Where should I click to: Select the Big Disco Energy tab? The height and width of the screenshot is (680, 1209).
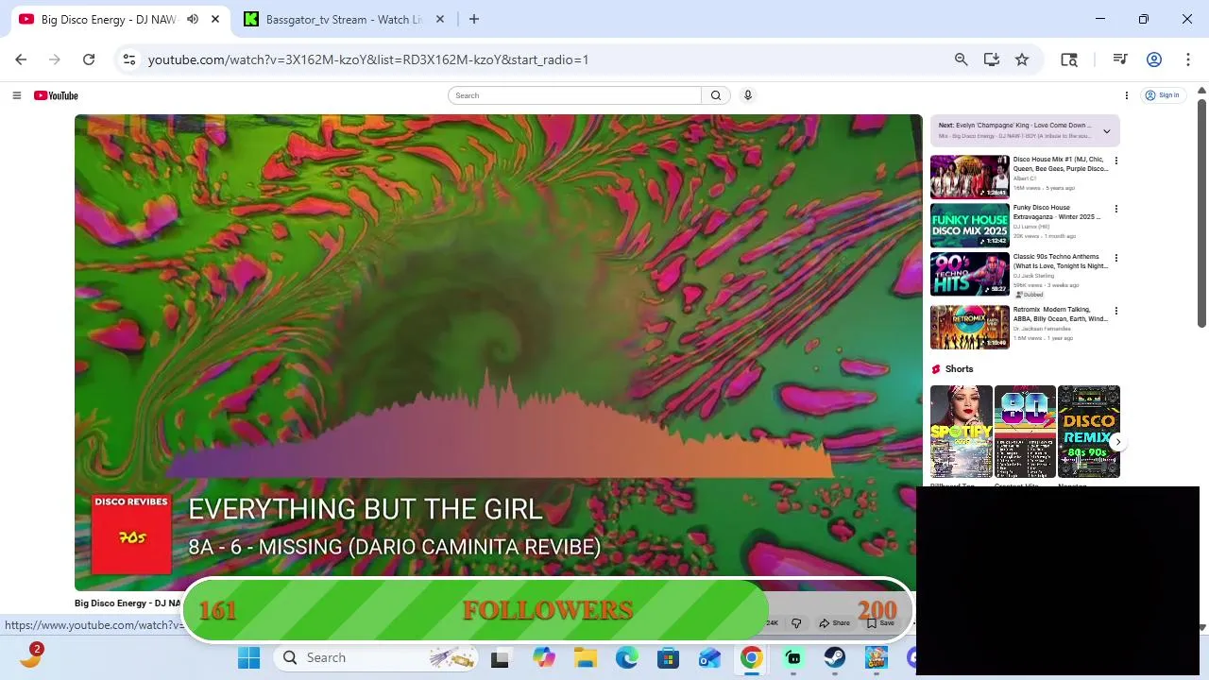pos(110,19)
